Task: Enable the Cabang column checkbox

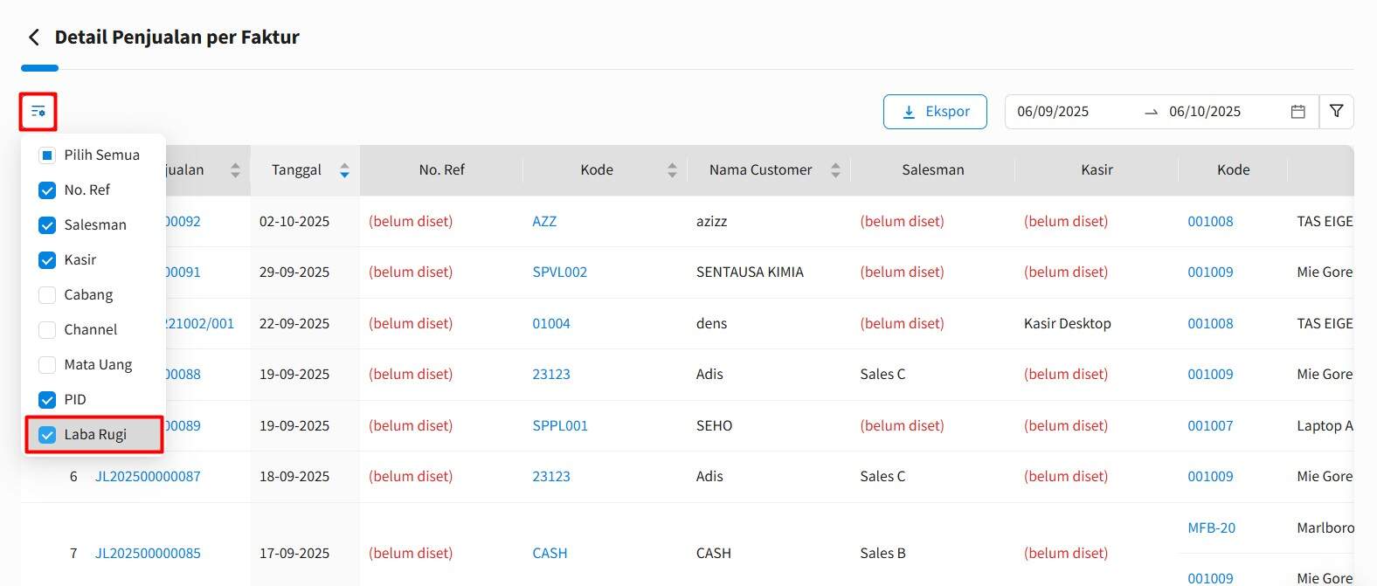Action: [47, 295]
